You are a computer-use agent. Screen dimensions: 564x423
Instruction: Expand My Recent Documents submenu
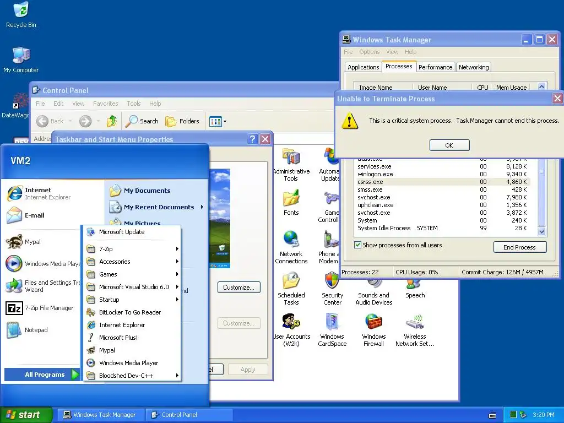157,207
